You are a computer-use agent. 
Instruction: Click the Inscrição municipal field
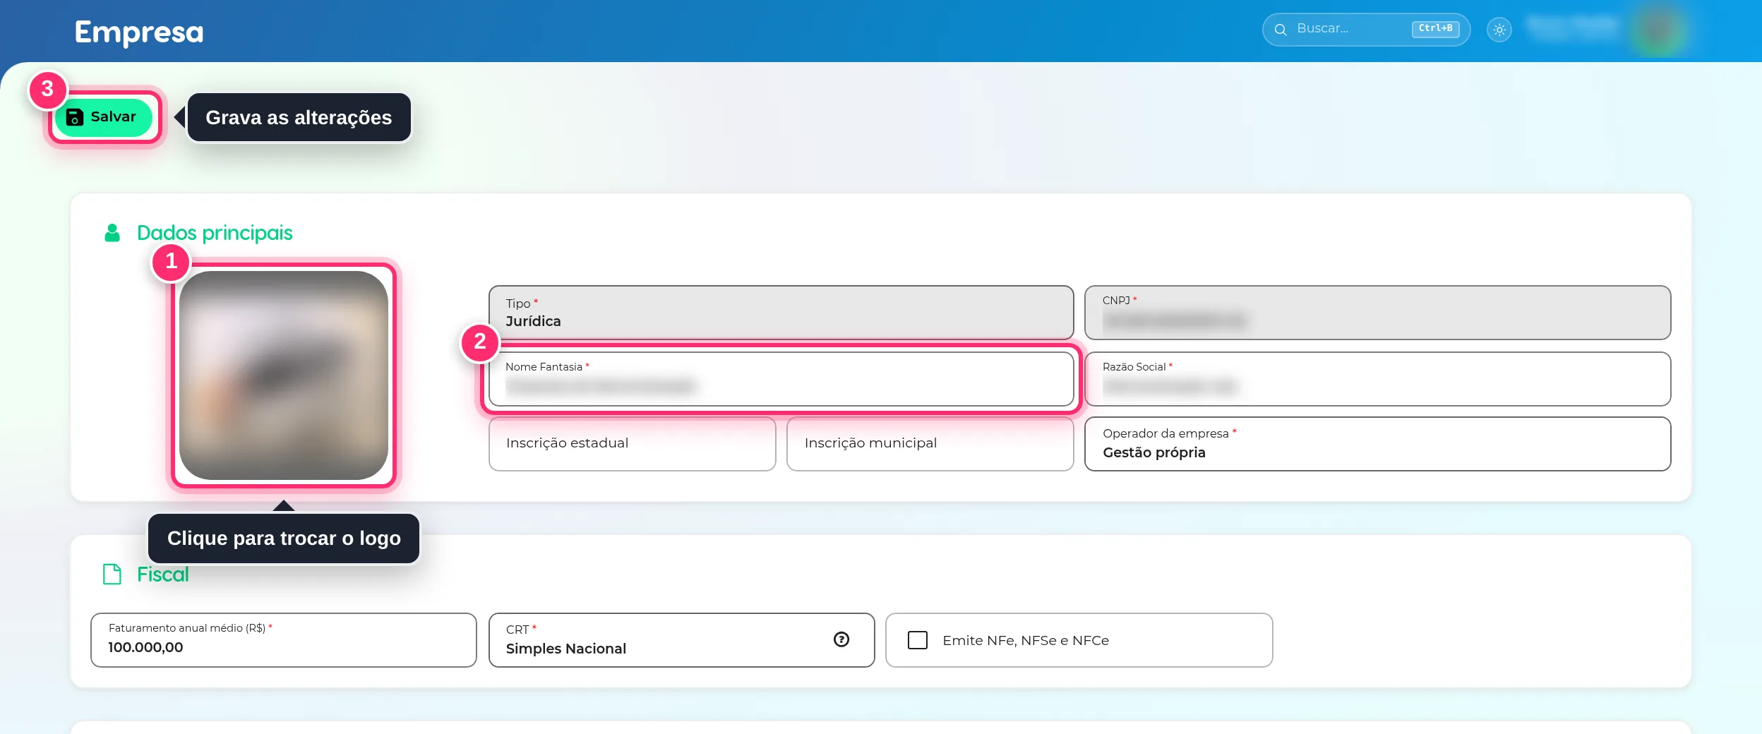coord(930,444)
